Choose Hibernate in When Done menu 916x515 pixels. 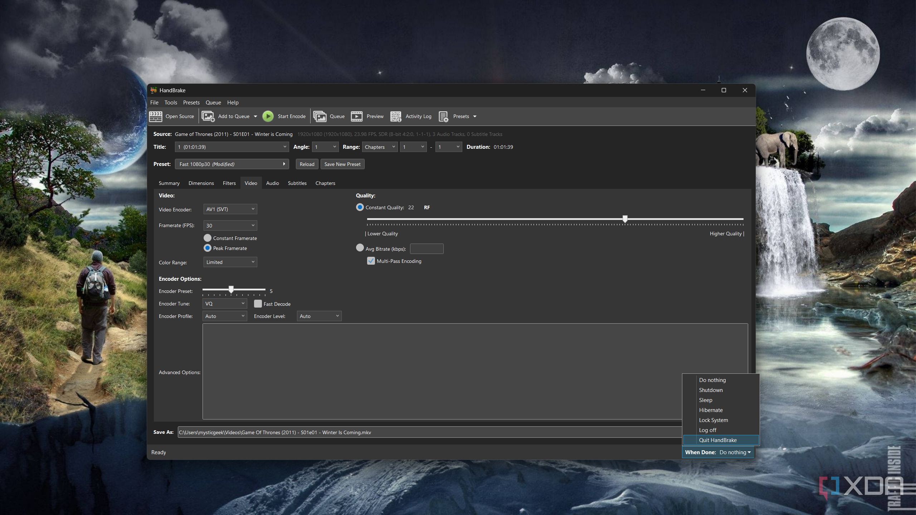point(721,410)
